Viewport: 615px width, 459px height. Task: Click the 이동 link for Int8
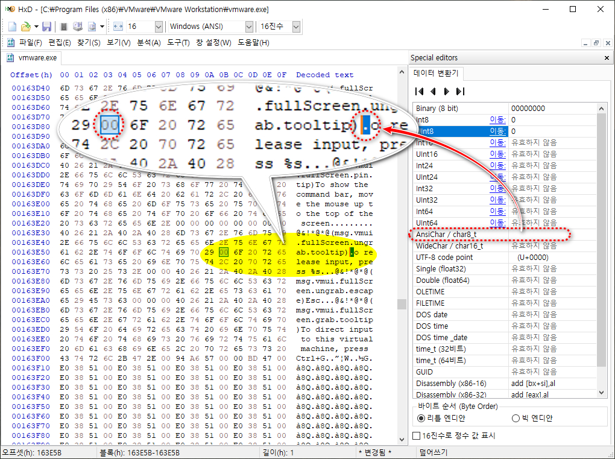(x=497, y=119)
